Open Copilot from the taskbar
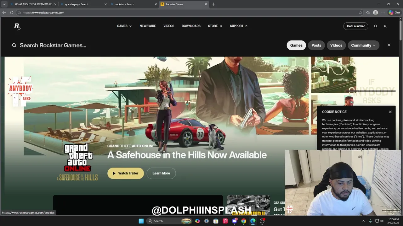This screenshot has width=403, height=226. tap(197, 221)
